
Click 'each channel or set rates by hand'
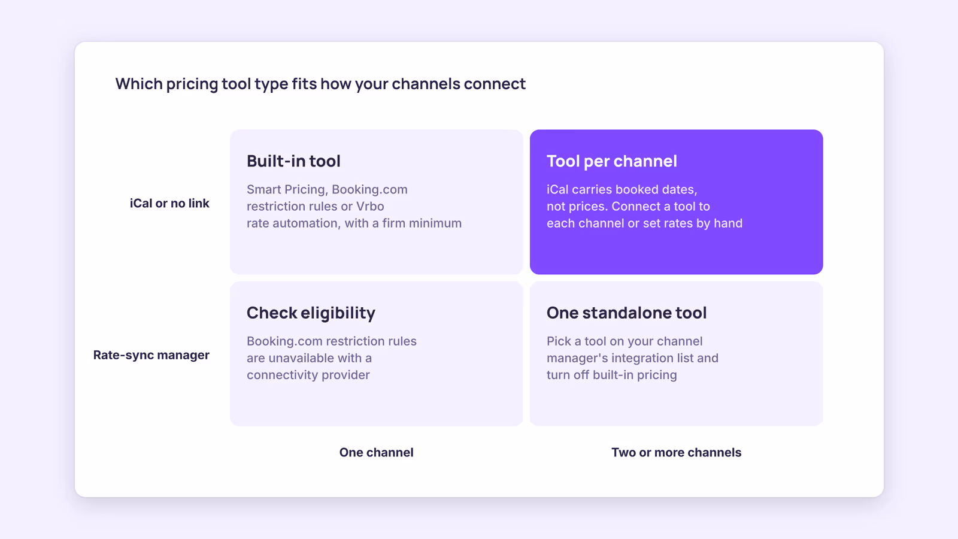[644, 223]
